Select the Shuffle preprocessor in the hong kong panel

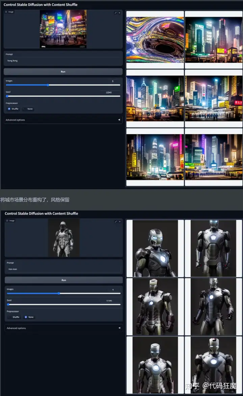click(13, 109)
